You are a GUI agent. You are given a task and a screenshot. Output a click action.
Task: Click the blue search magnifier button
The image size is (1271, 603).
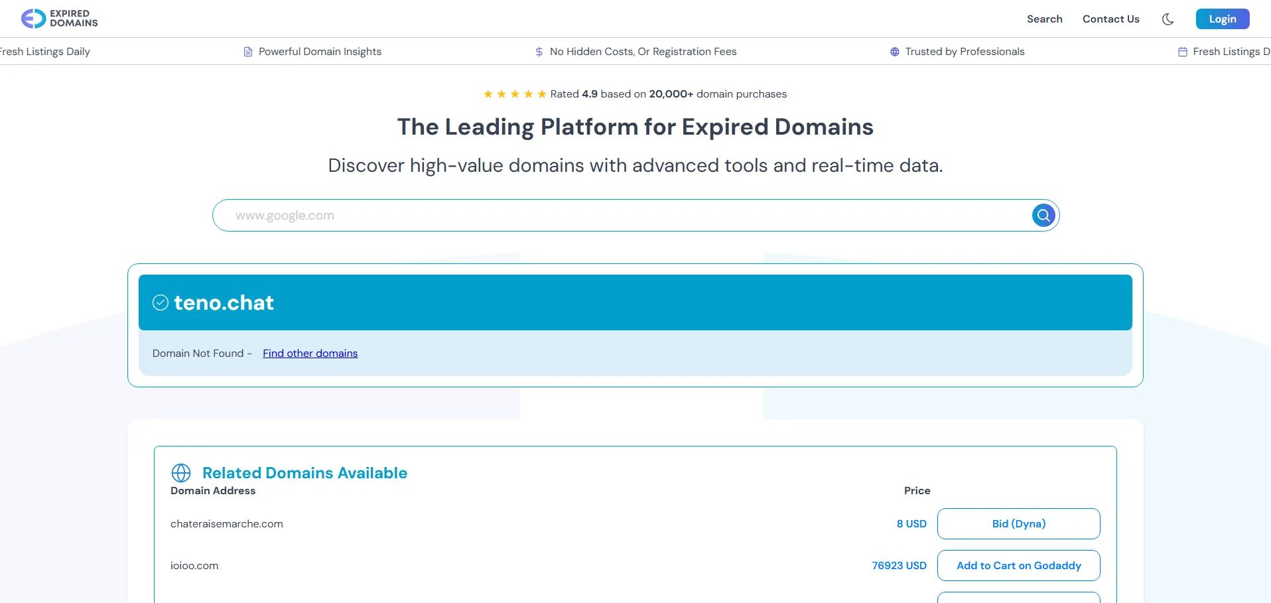click(1043, 216)
